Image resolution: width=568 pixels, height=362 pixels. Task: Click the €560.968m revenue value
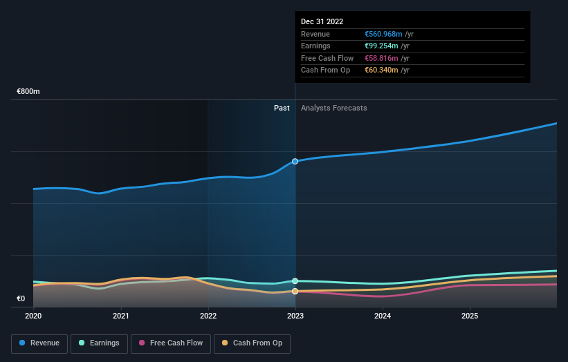pos(383,34)
